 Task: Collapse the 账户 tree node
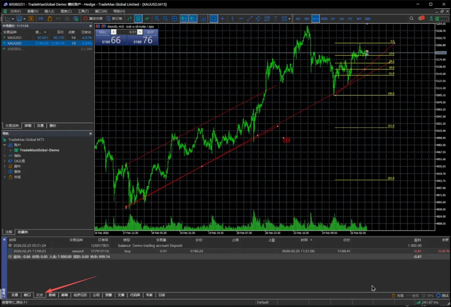[x=5, y=145]
